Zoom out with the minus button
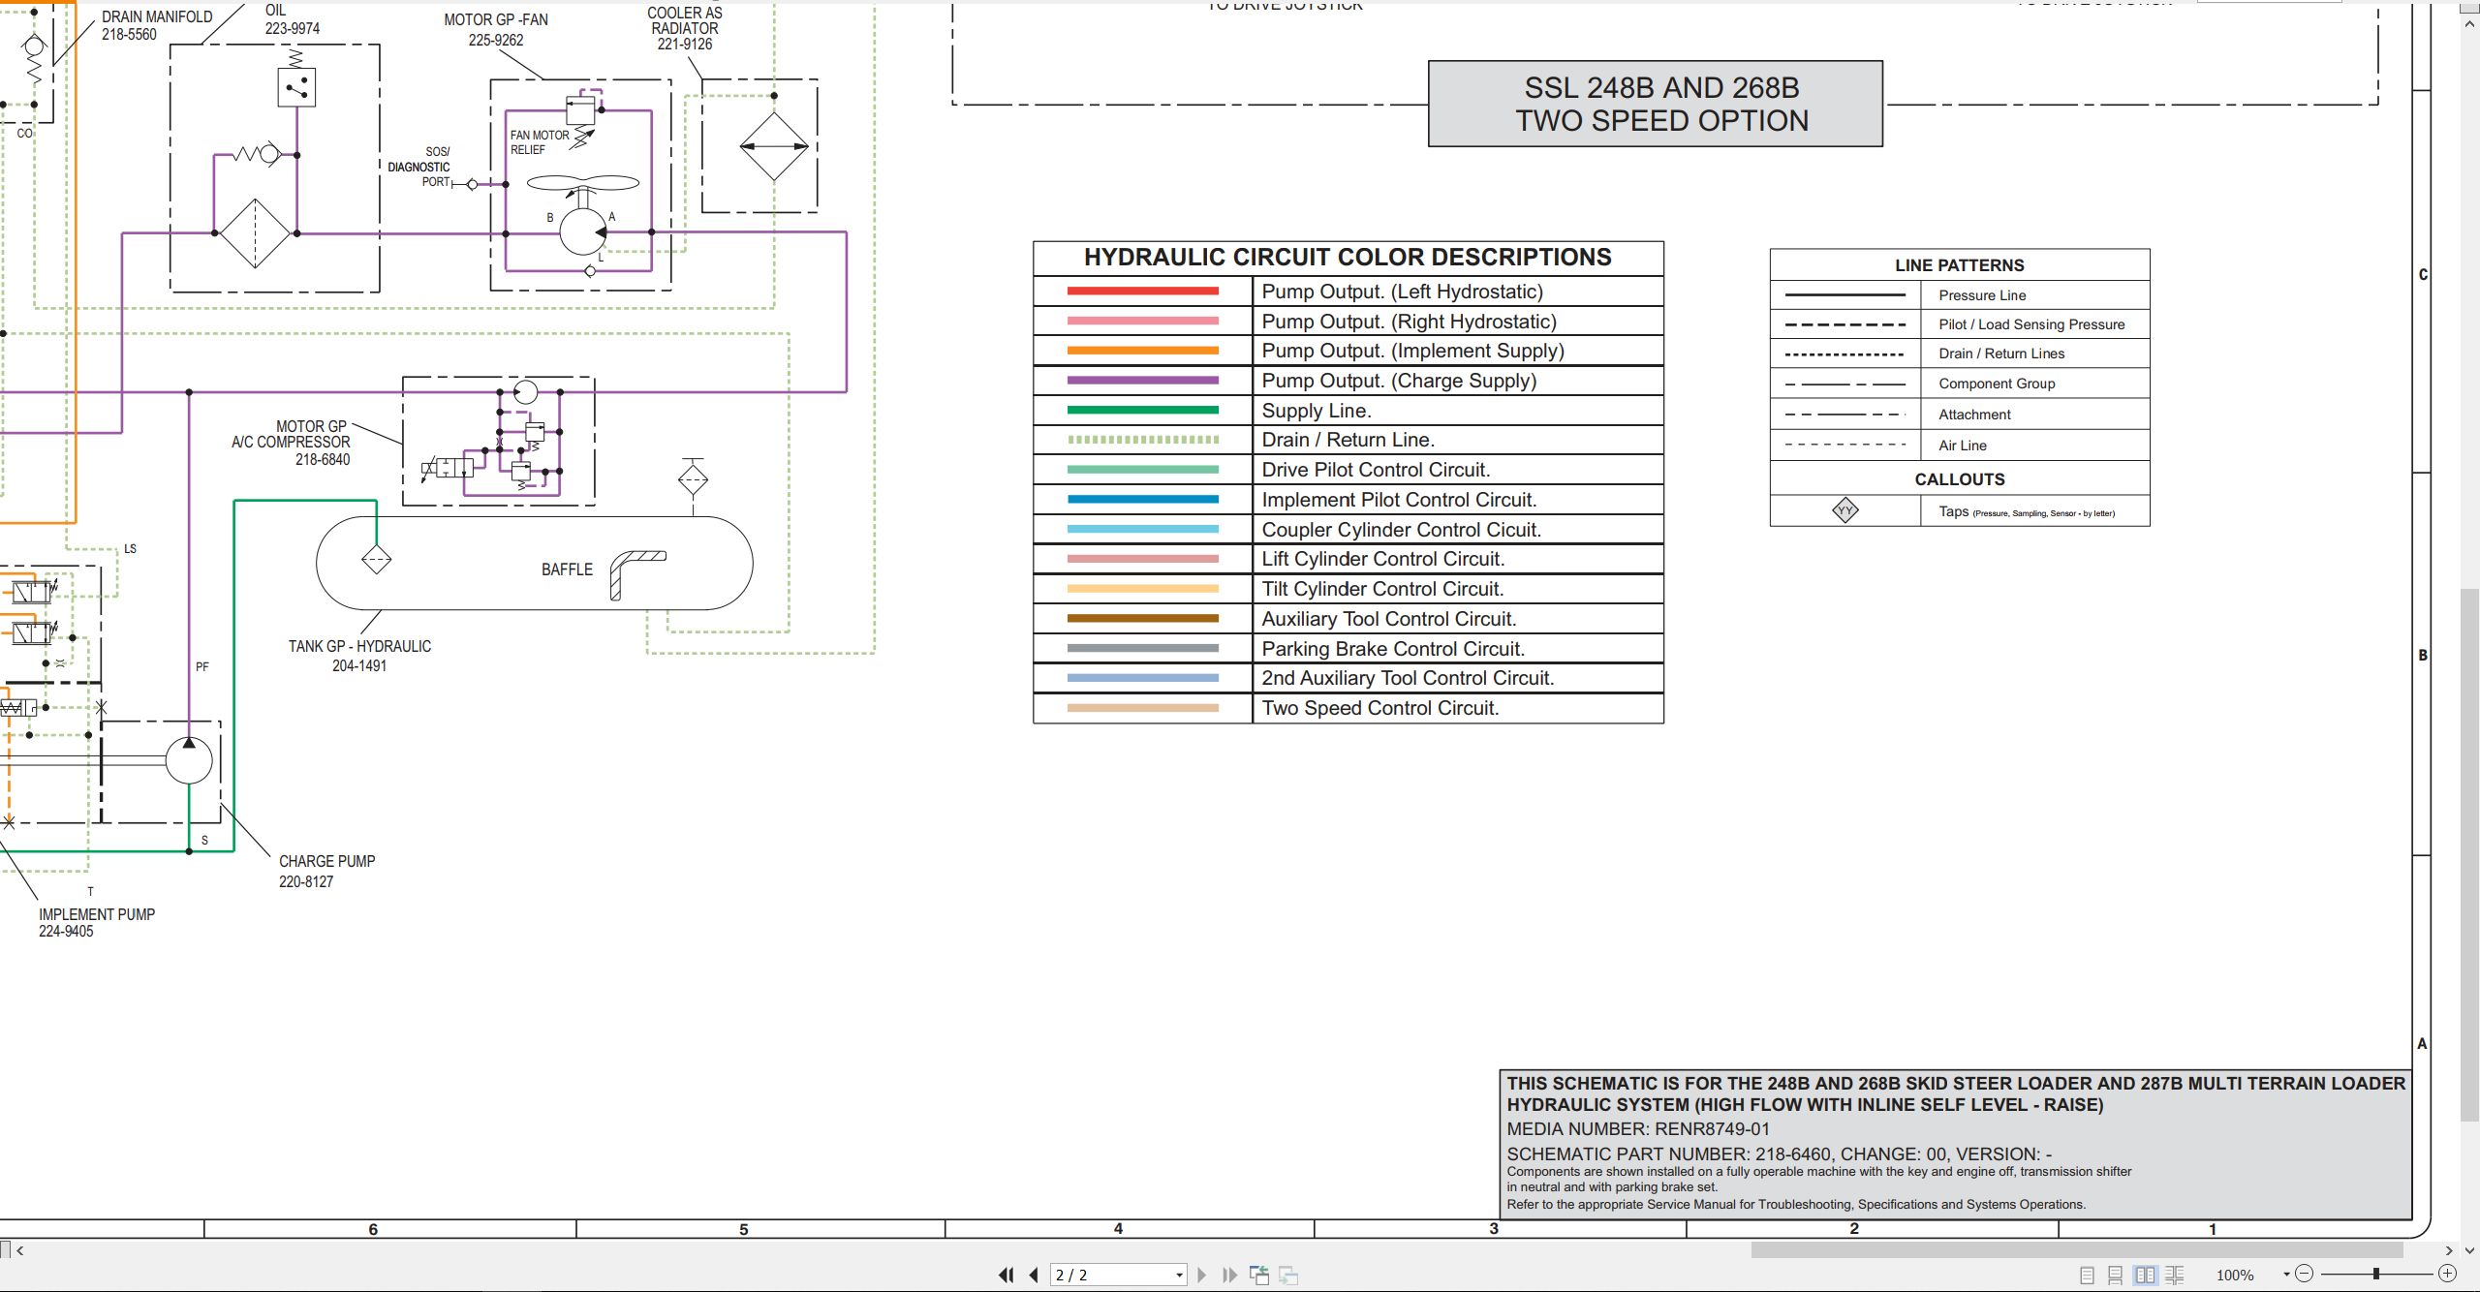This screenshot has height=1292, width=2480. tap(2305, 1274)
